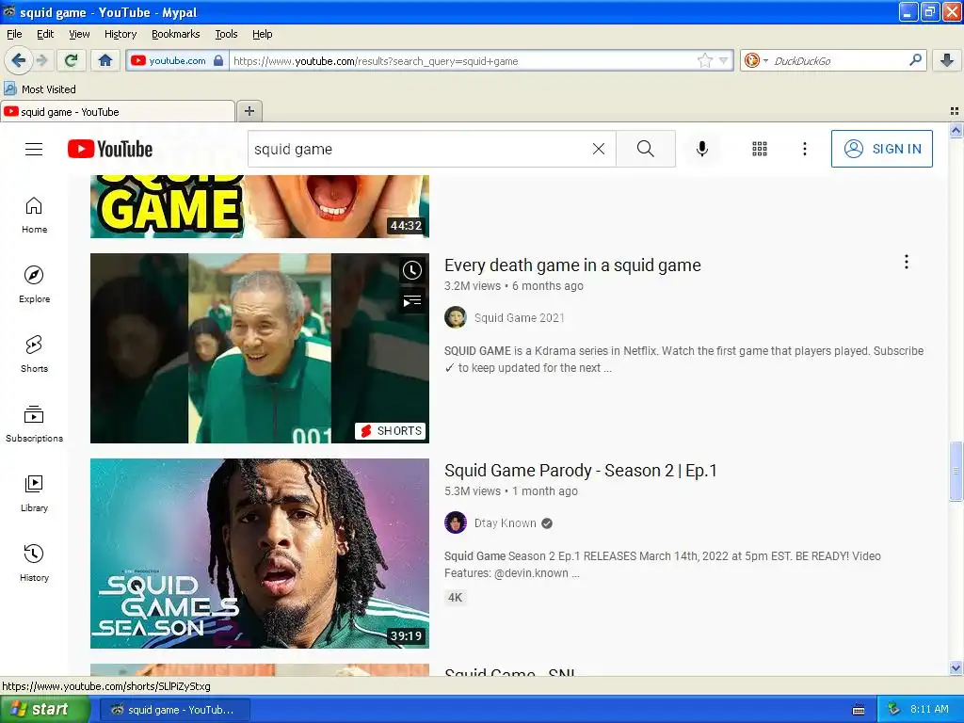This screenshot has width=964, height=723.
Task: Click the Windows Start button
Action: (44, 709)
